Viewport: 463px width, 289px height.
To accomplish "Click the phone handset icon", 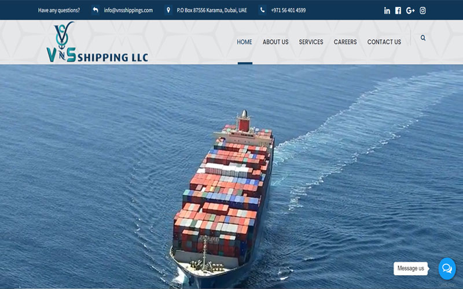I will point(262,10).
